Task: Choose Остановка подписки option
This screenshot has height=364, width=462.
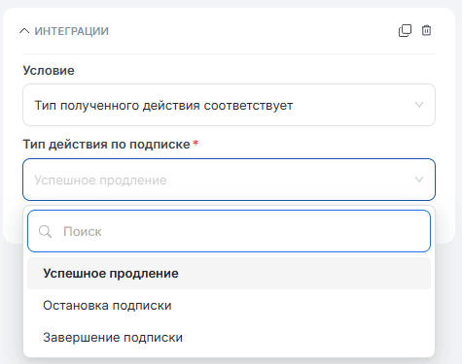Action: pos(229,306)
